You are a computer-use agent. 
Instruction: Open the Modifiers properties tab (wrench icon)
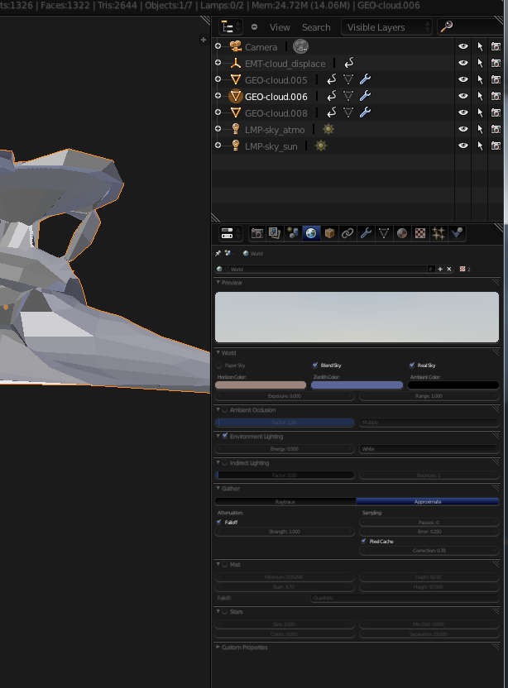(366, 233)
